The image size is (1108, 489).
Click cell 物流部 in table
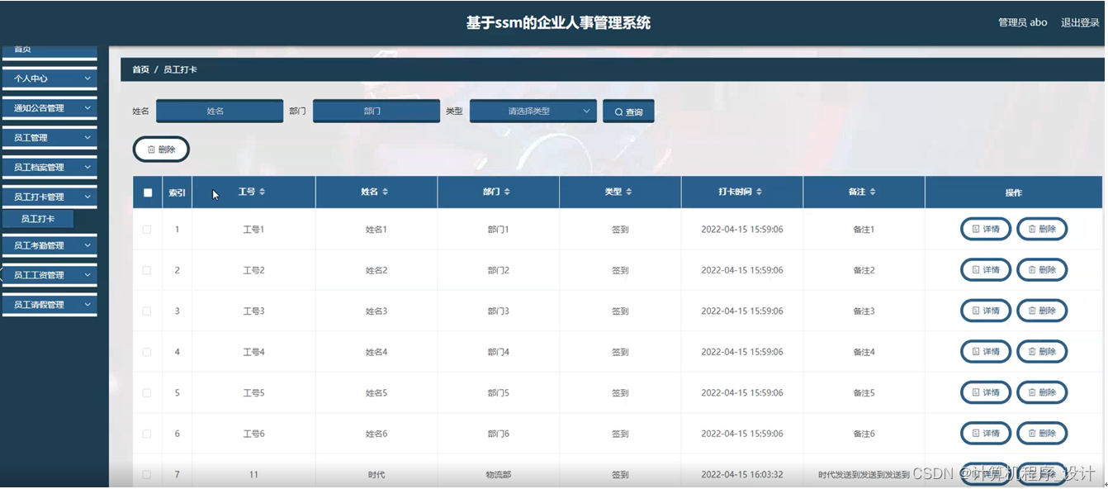pyautogui.click(x=499, y=475)
